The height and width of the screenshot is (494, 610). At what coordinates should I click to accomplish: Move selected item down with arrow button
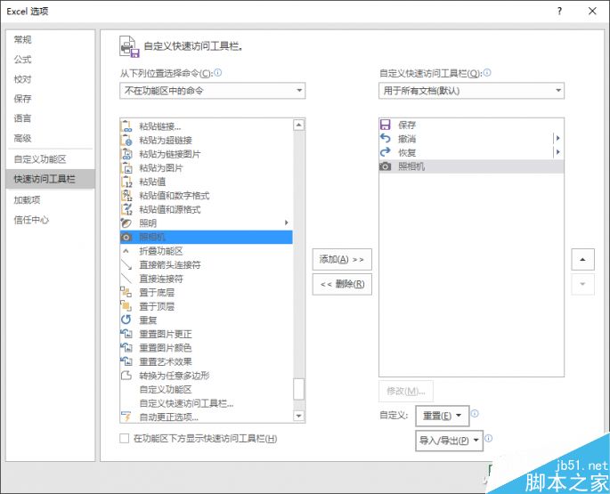pos(582,284)
